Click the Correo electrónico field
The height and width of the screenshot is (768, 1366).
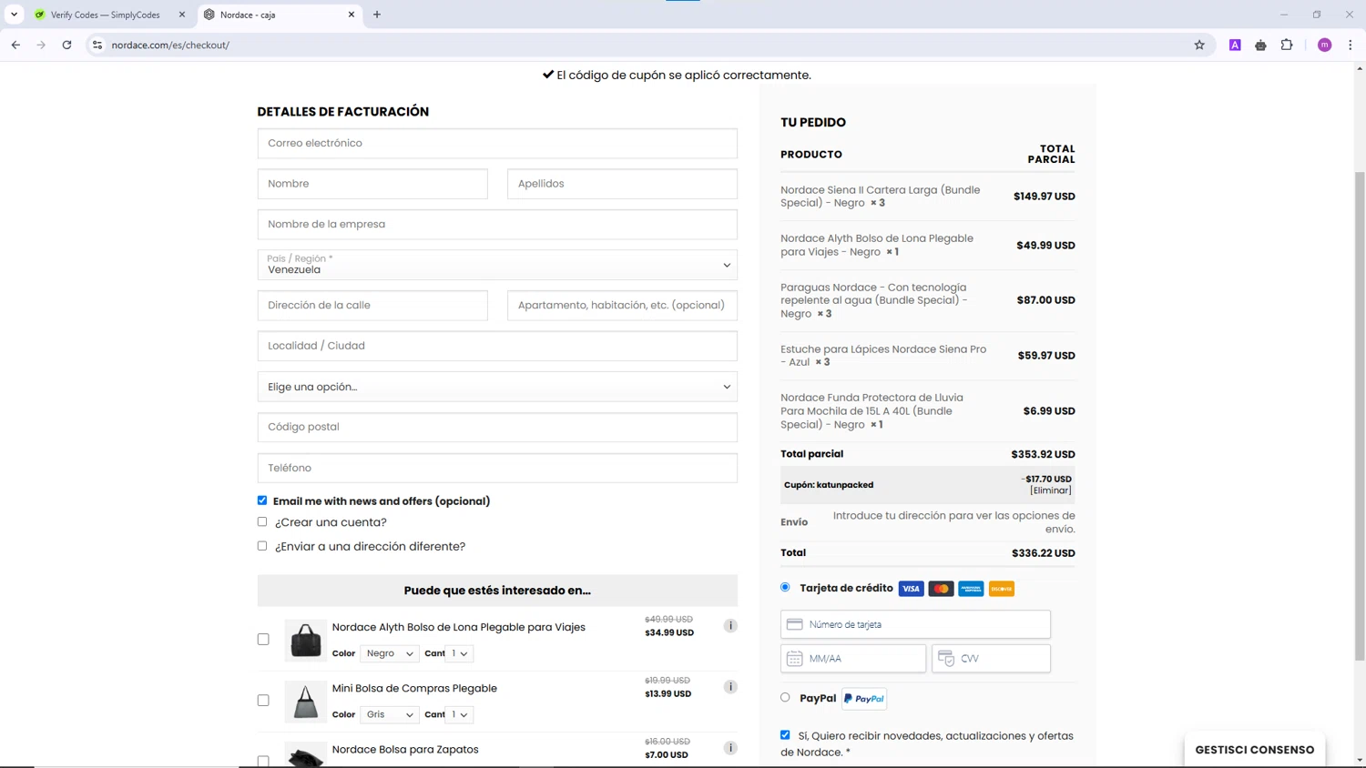pos(497,143)
